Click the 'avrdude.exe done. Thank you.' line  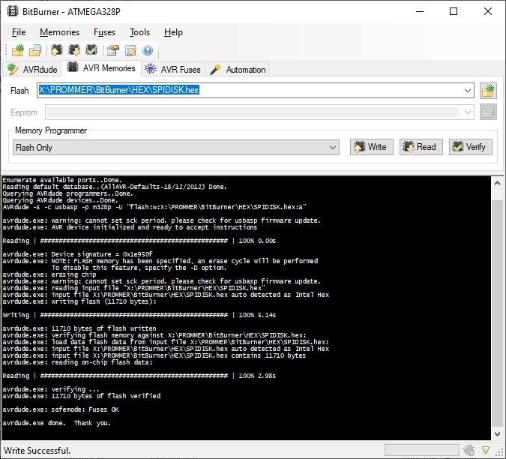tap(56, 423)
